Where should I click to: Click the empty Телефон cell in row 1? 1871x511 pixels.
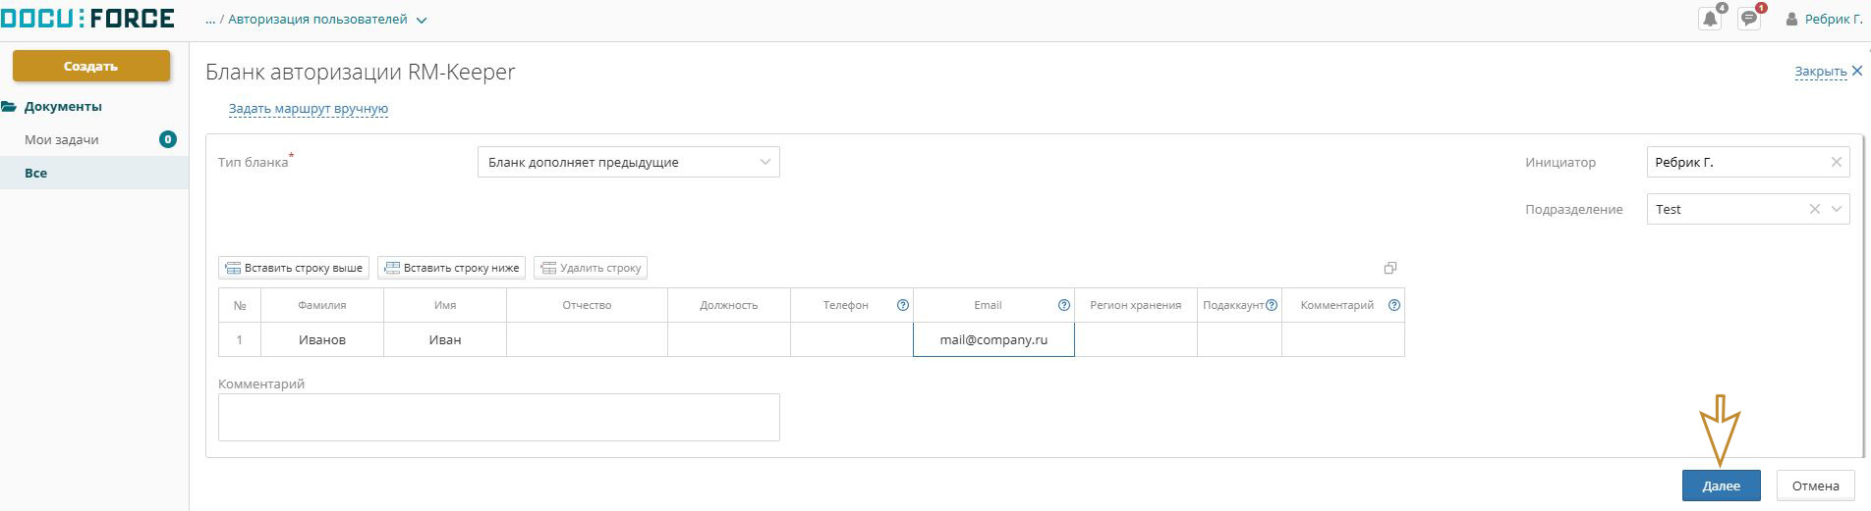(852, 339)
